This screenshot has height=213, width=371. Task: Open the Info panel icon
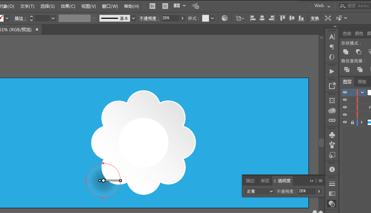click(x=332, y=169)
